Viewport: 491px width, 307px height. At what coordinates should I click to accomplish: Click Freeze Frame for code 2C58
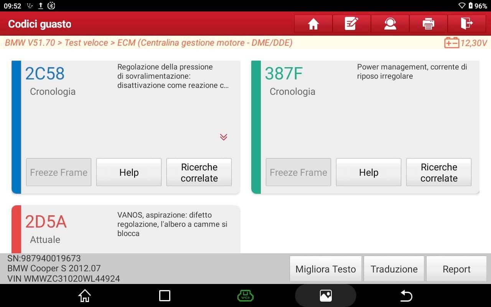(x=59, y=172)
